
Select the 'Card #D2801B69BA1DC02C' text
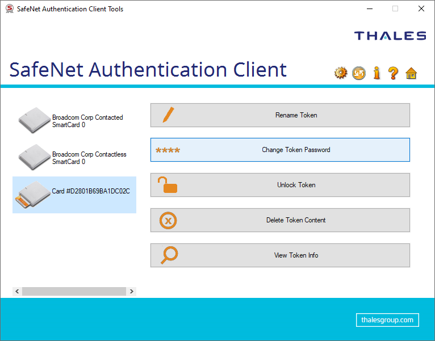click(x=91, y=191)
